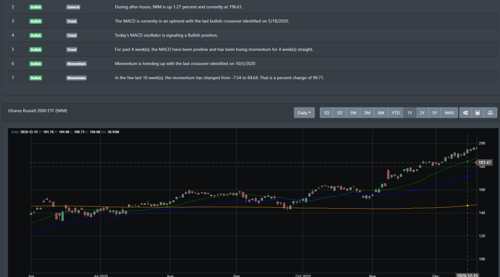Switch to the 5Y range
Image resolution: width=500 pixels, height=277 pixels.
pyautogui.click(x=434, y=113)
